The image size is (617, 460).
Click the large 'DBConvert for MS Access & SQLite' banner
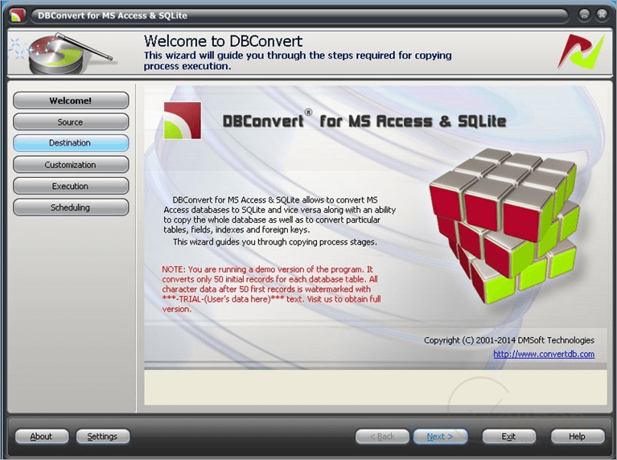pyautogui.click(x=364, y=121)
